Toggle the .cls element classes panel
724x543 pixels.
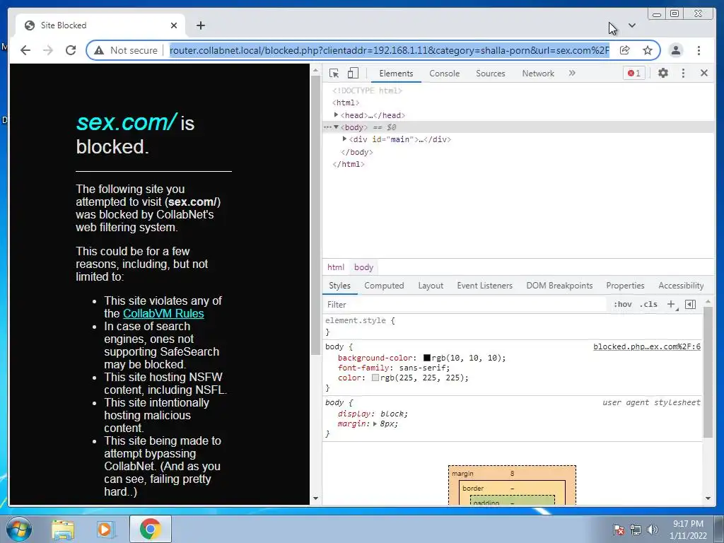click(x=649, y=304)
